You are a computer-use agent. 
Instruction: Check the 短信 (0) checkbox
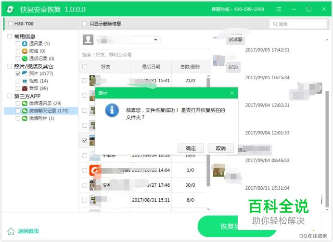[x=18, y=51]
